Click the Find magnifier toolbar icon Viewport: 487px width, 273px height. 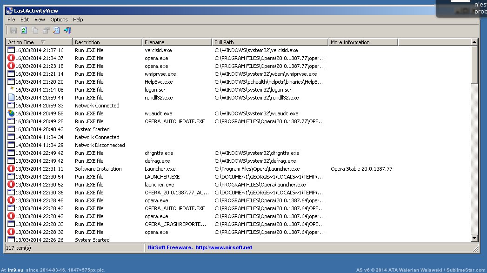coord(56,31)
